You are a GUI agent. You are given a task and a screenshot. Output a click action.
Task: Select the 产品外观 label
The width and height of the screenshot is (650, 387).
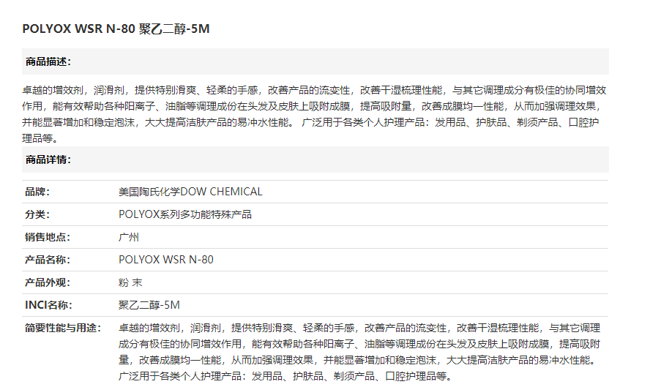click(x=48, y=282)
